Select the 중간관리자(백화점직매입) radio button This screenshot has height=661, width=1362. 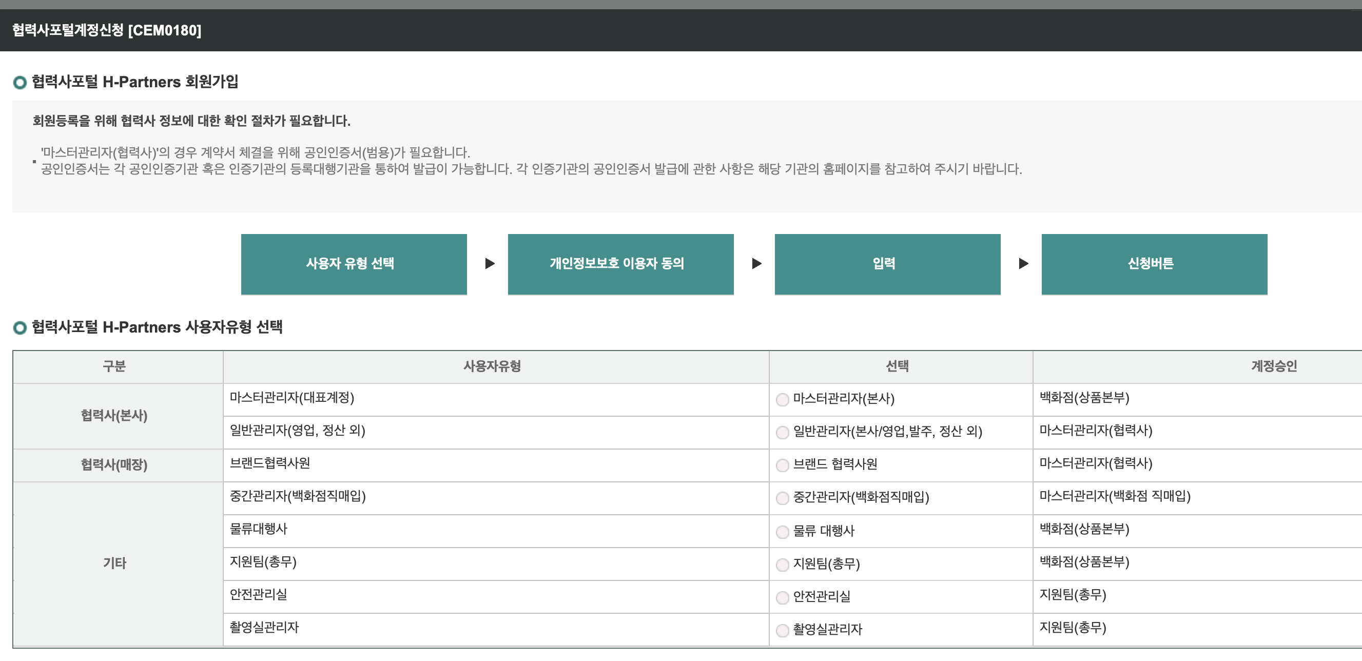782,499
